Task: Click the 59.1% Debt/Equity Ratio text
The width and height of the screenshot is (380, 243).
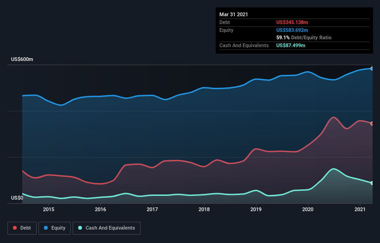Action: coord(304,37)
